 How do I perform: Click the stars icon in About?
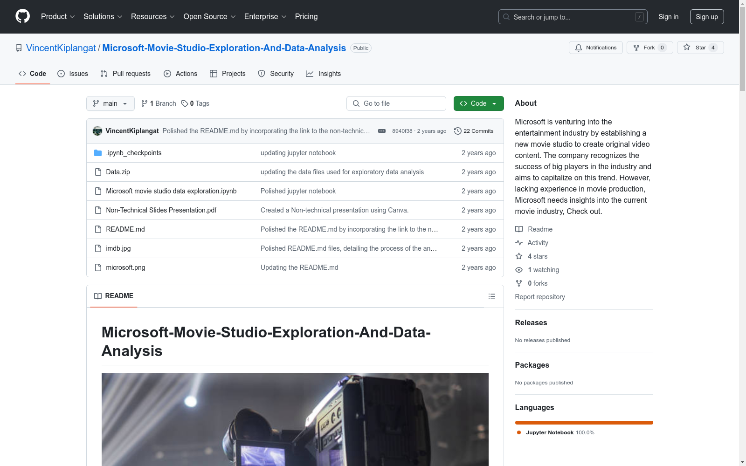pos(519,256)
